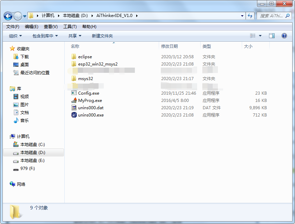Open 本地磁盘 (E:) drive

point(33,161)
